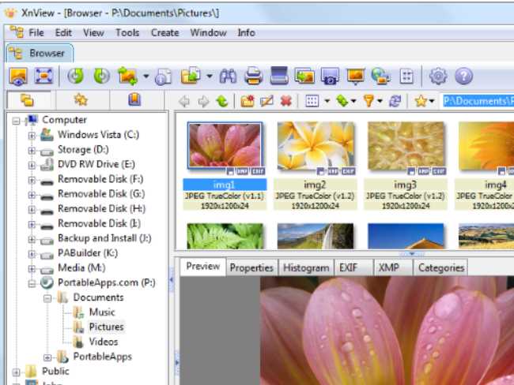The width and height of the screenshot is (514, 385).
Task: Click the rename pencil icon
Action: (x=266, y=101)
